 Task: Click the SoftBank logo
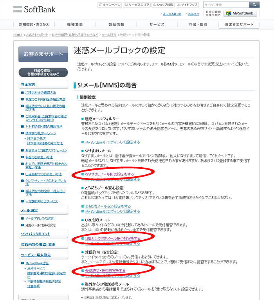coord(34,9)
